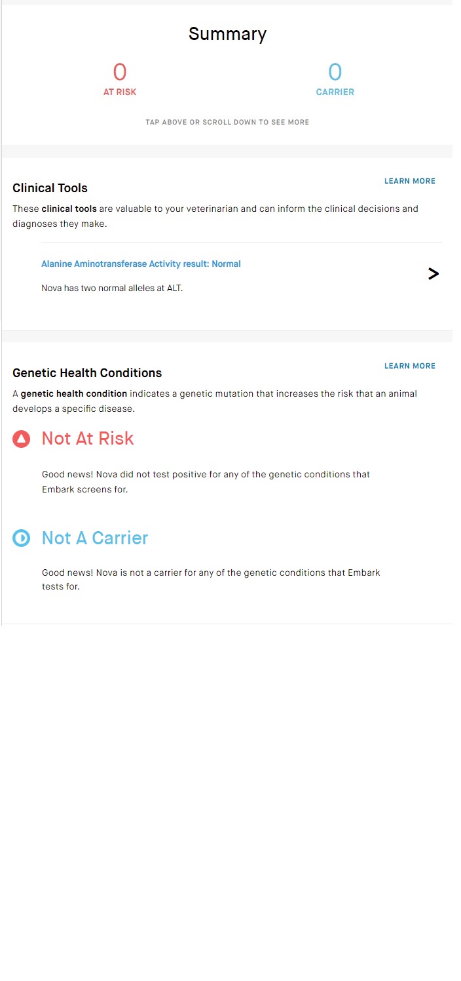
Task: Select the red zero At Risk count
Action: point(120,72)
